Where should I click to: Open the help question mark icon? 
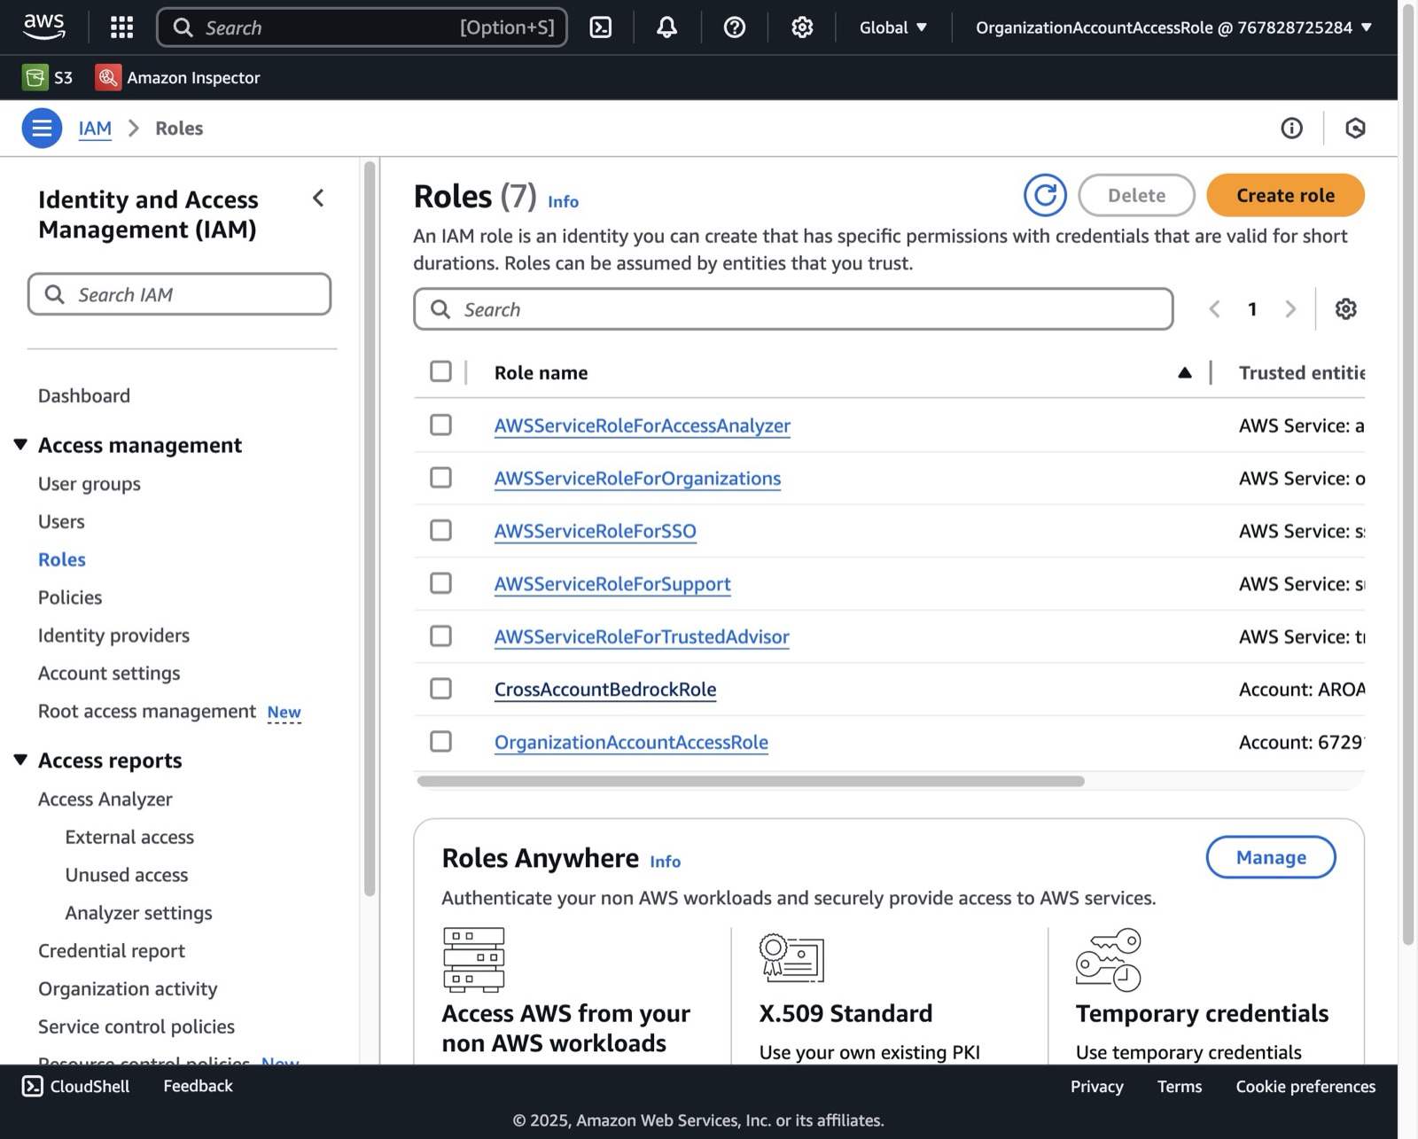point(735,27)
